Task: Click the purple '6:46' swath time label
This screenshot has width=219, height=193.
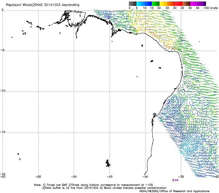Action: tap(175, 180)
